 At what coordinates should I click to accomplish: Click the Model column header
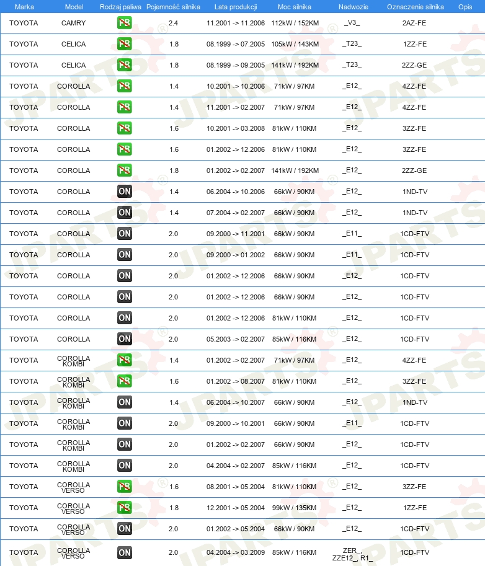coord(74,7)
